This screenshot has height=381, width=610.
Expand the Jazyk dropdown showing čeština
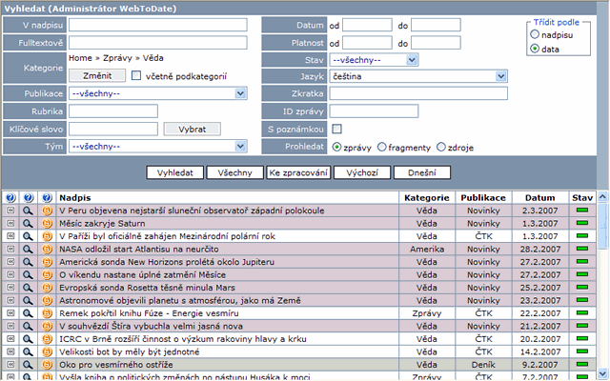click(x=419, y=76)
